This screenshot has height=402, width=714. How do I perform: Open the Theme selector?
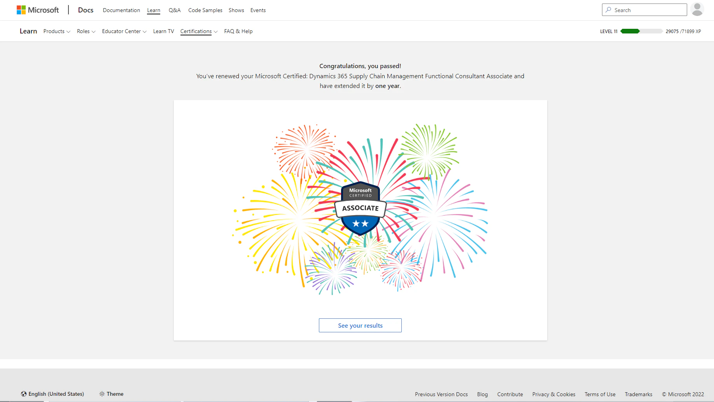coord(111,394)
